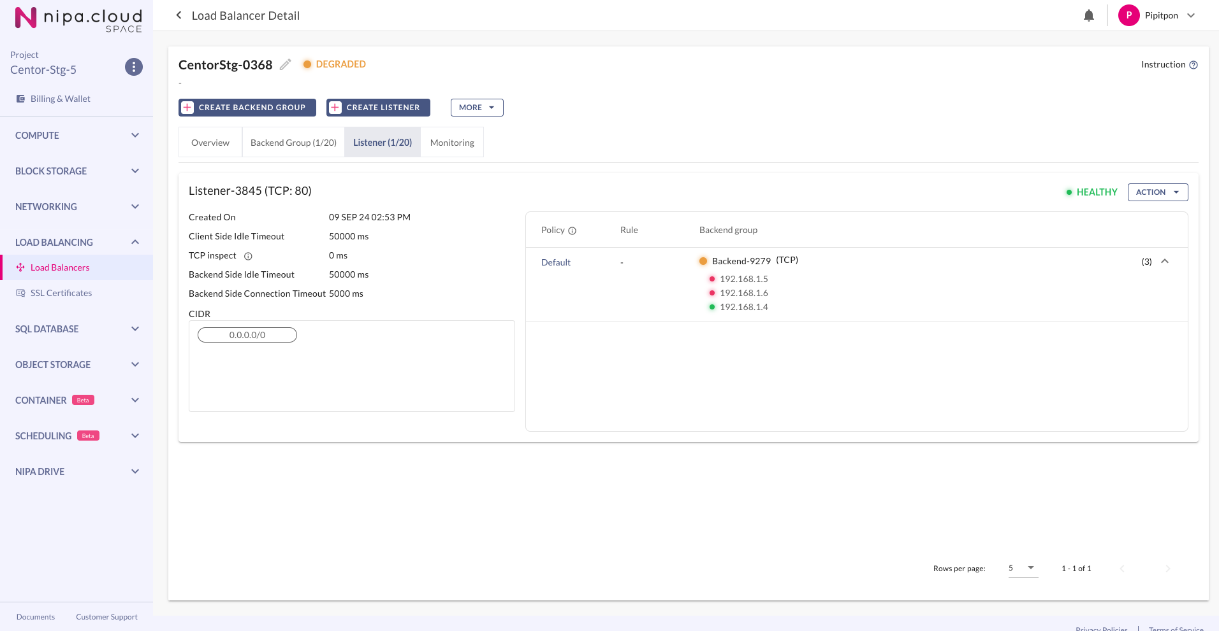Screen dimensions: 1219x631
Task: Click the Backend-9279 backend group name
Action: (741, 261)
